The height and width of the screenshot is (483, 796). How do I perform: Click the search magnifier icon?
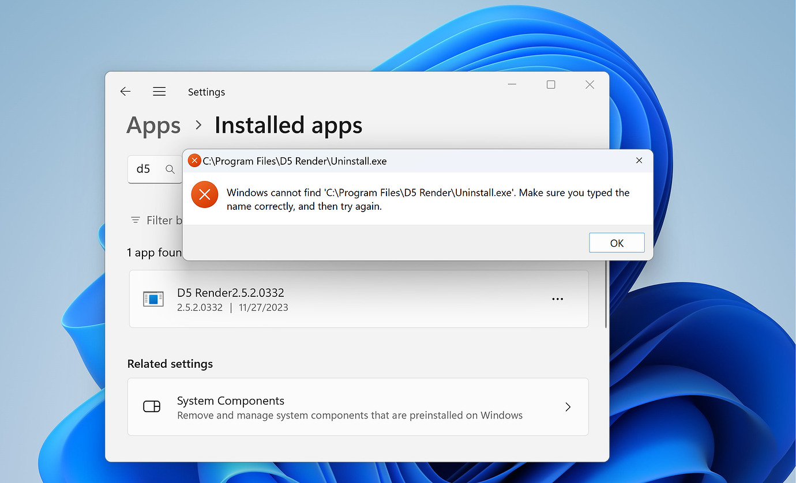170,169
